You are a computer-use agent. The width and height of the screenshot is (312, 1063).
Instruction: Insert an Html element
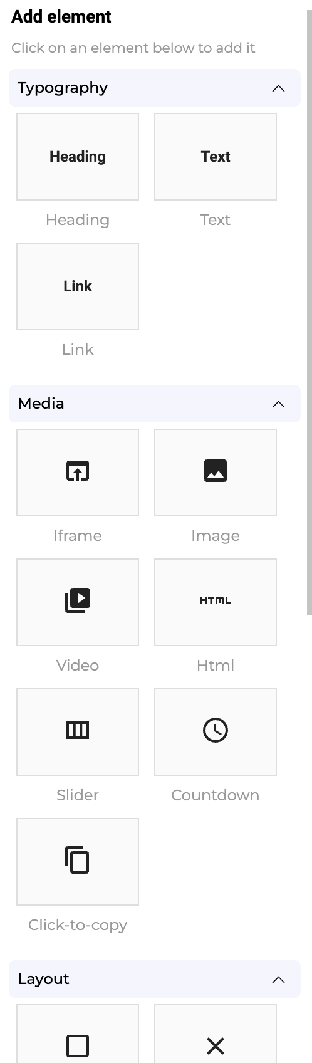click(216, 602)
